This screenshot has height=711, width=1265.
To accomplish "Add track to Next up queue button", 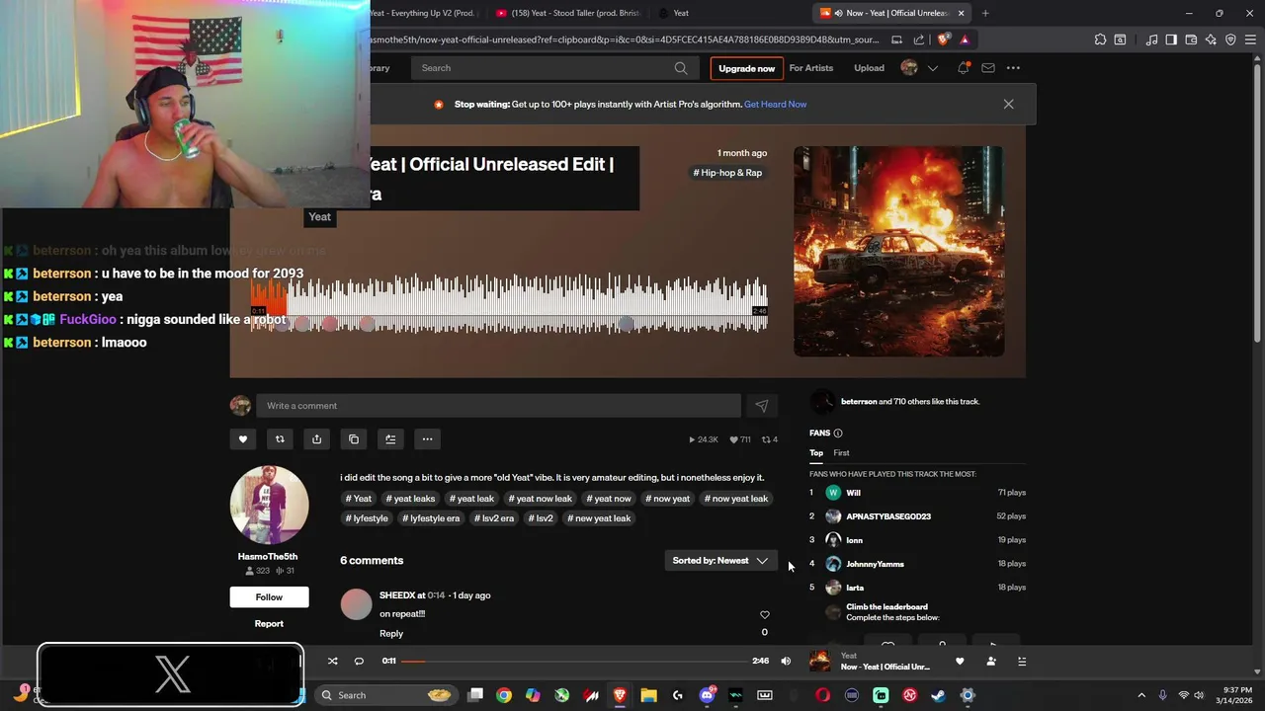I will point(390,439).
